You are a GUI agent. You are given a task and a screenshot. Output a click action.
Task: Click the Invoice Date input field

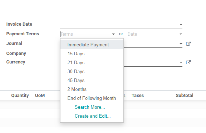point(119,25)
